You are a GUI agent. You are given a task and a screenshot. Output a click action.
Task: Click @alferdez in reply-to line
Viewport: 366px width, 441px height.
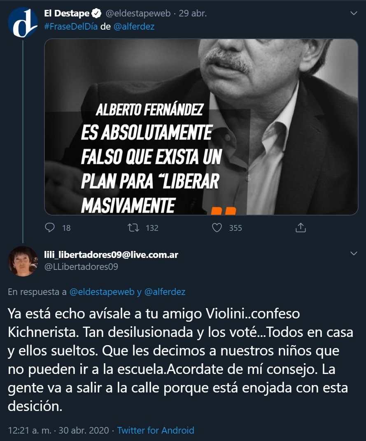coord(165,292)
